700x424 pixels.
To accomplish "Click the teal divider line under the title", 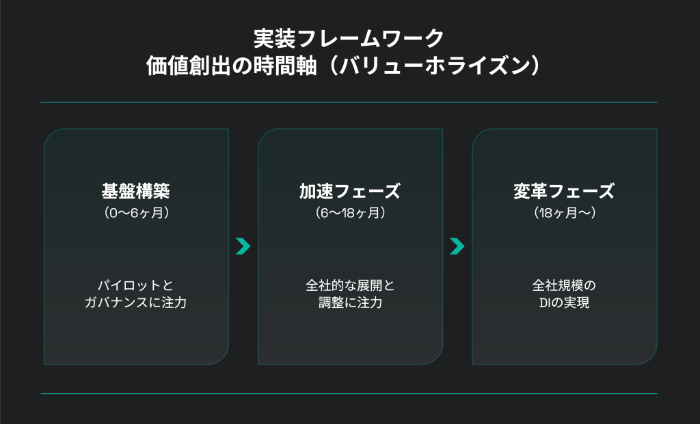I will 349,102.
